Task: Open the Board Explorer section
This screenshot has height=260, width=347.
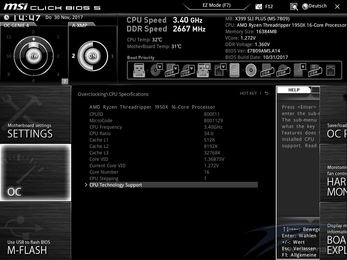Action: (x=333, y=231)
